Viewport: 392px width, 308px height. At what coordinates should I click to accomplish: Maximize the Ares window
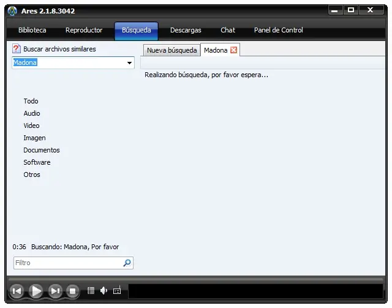click(351, 10)
